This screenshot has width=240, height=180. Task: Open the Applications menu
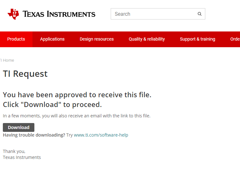pyautogui.click(x=52, y=39)
